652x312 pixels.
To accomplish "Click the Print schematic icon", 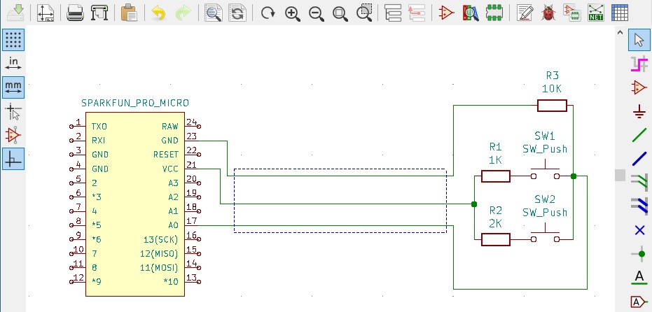I will click(x=76, y=13).
